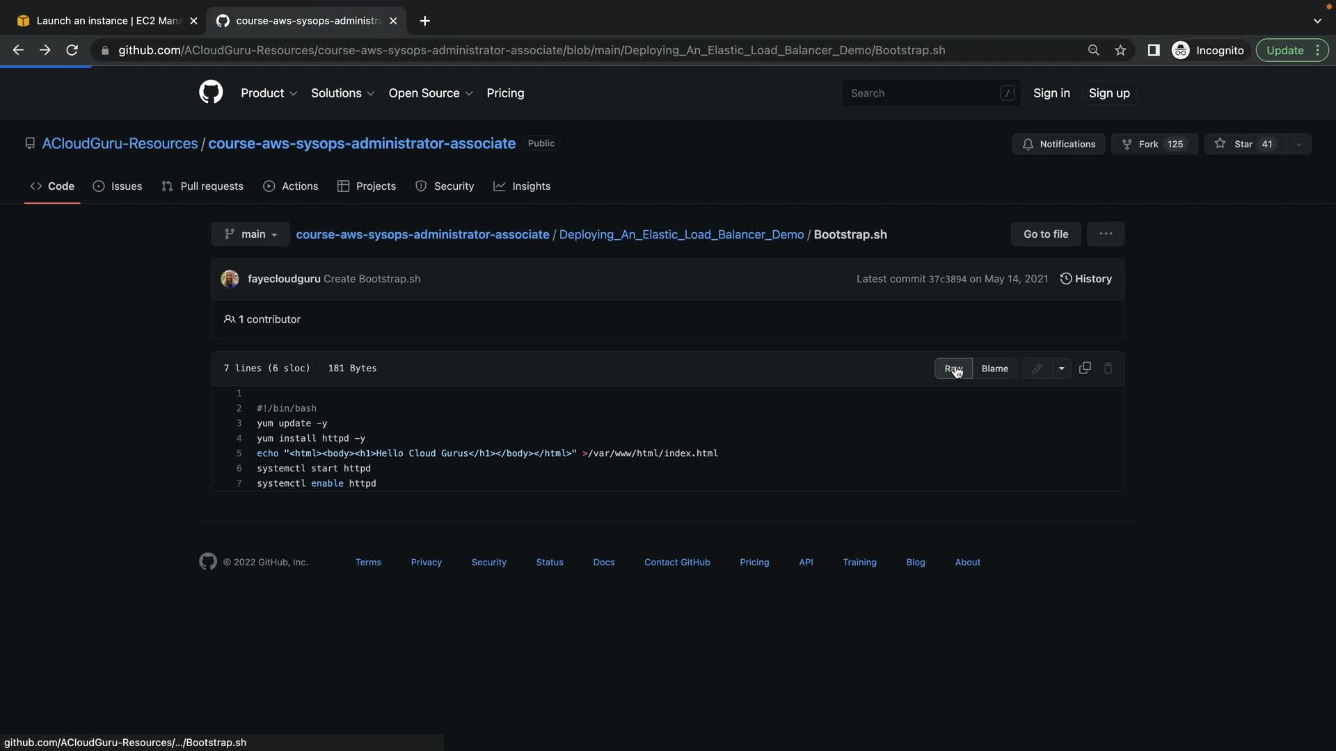Open commit History link
Screen dimensions: 1336x751
[1085, 279]
